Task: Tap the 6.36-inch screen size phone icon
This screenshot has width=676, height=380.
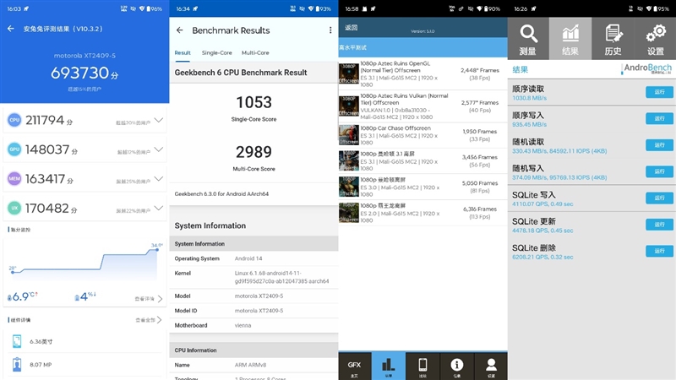Action: click(x=17, y=341)
